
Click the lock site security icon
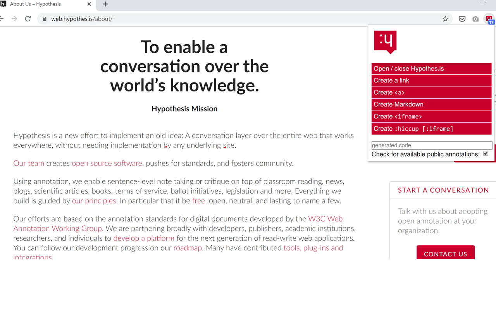pyautogui.click(x=45, y=19)
